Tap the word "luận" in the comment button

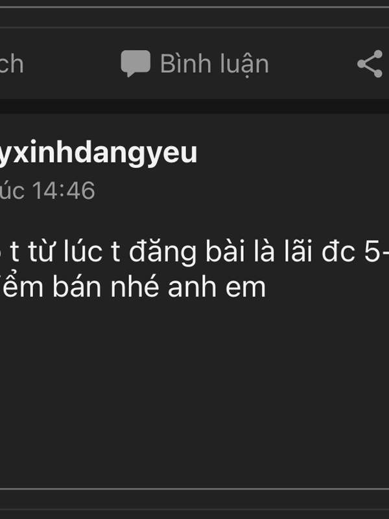click(244, 64)
